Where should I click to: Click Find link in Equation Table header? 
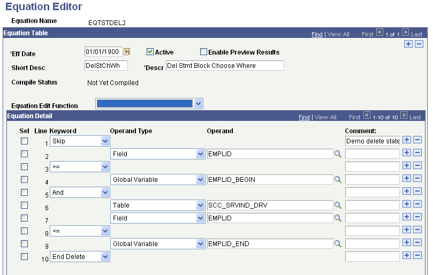pyautogui.click(x=317, y=34)
